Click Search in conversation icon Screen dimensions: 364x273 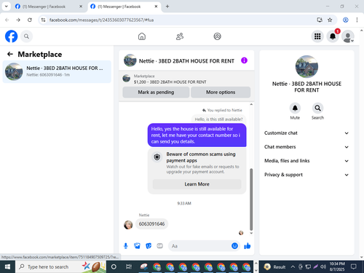[x=317, y=108]
